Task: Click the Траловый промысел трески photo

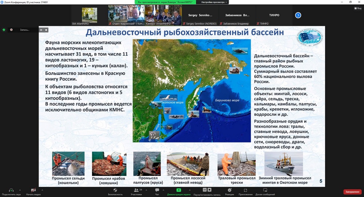Action: tap(236, 164)
